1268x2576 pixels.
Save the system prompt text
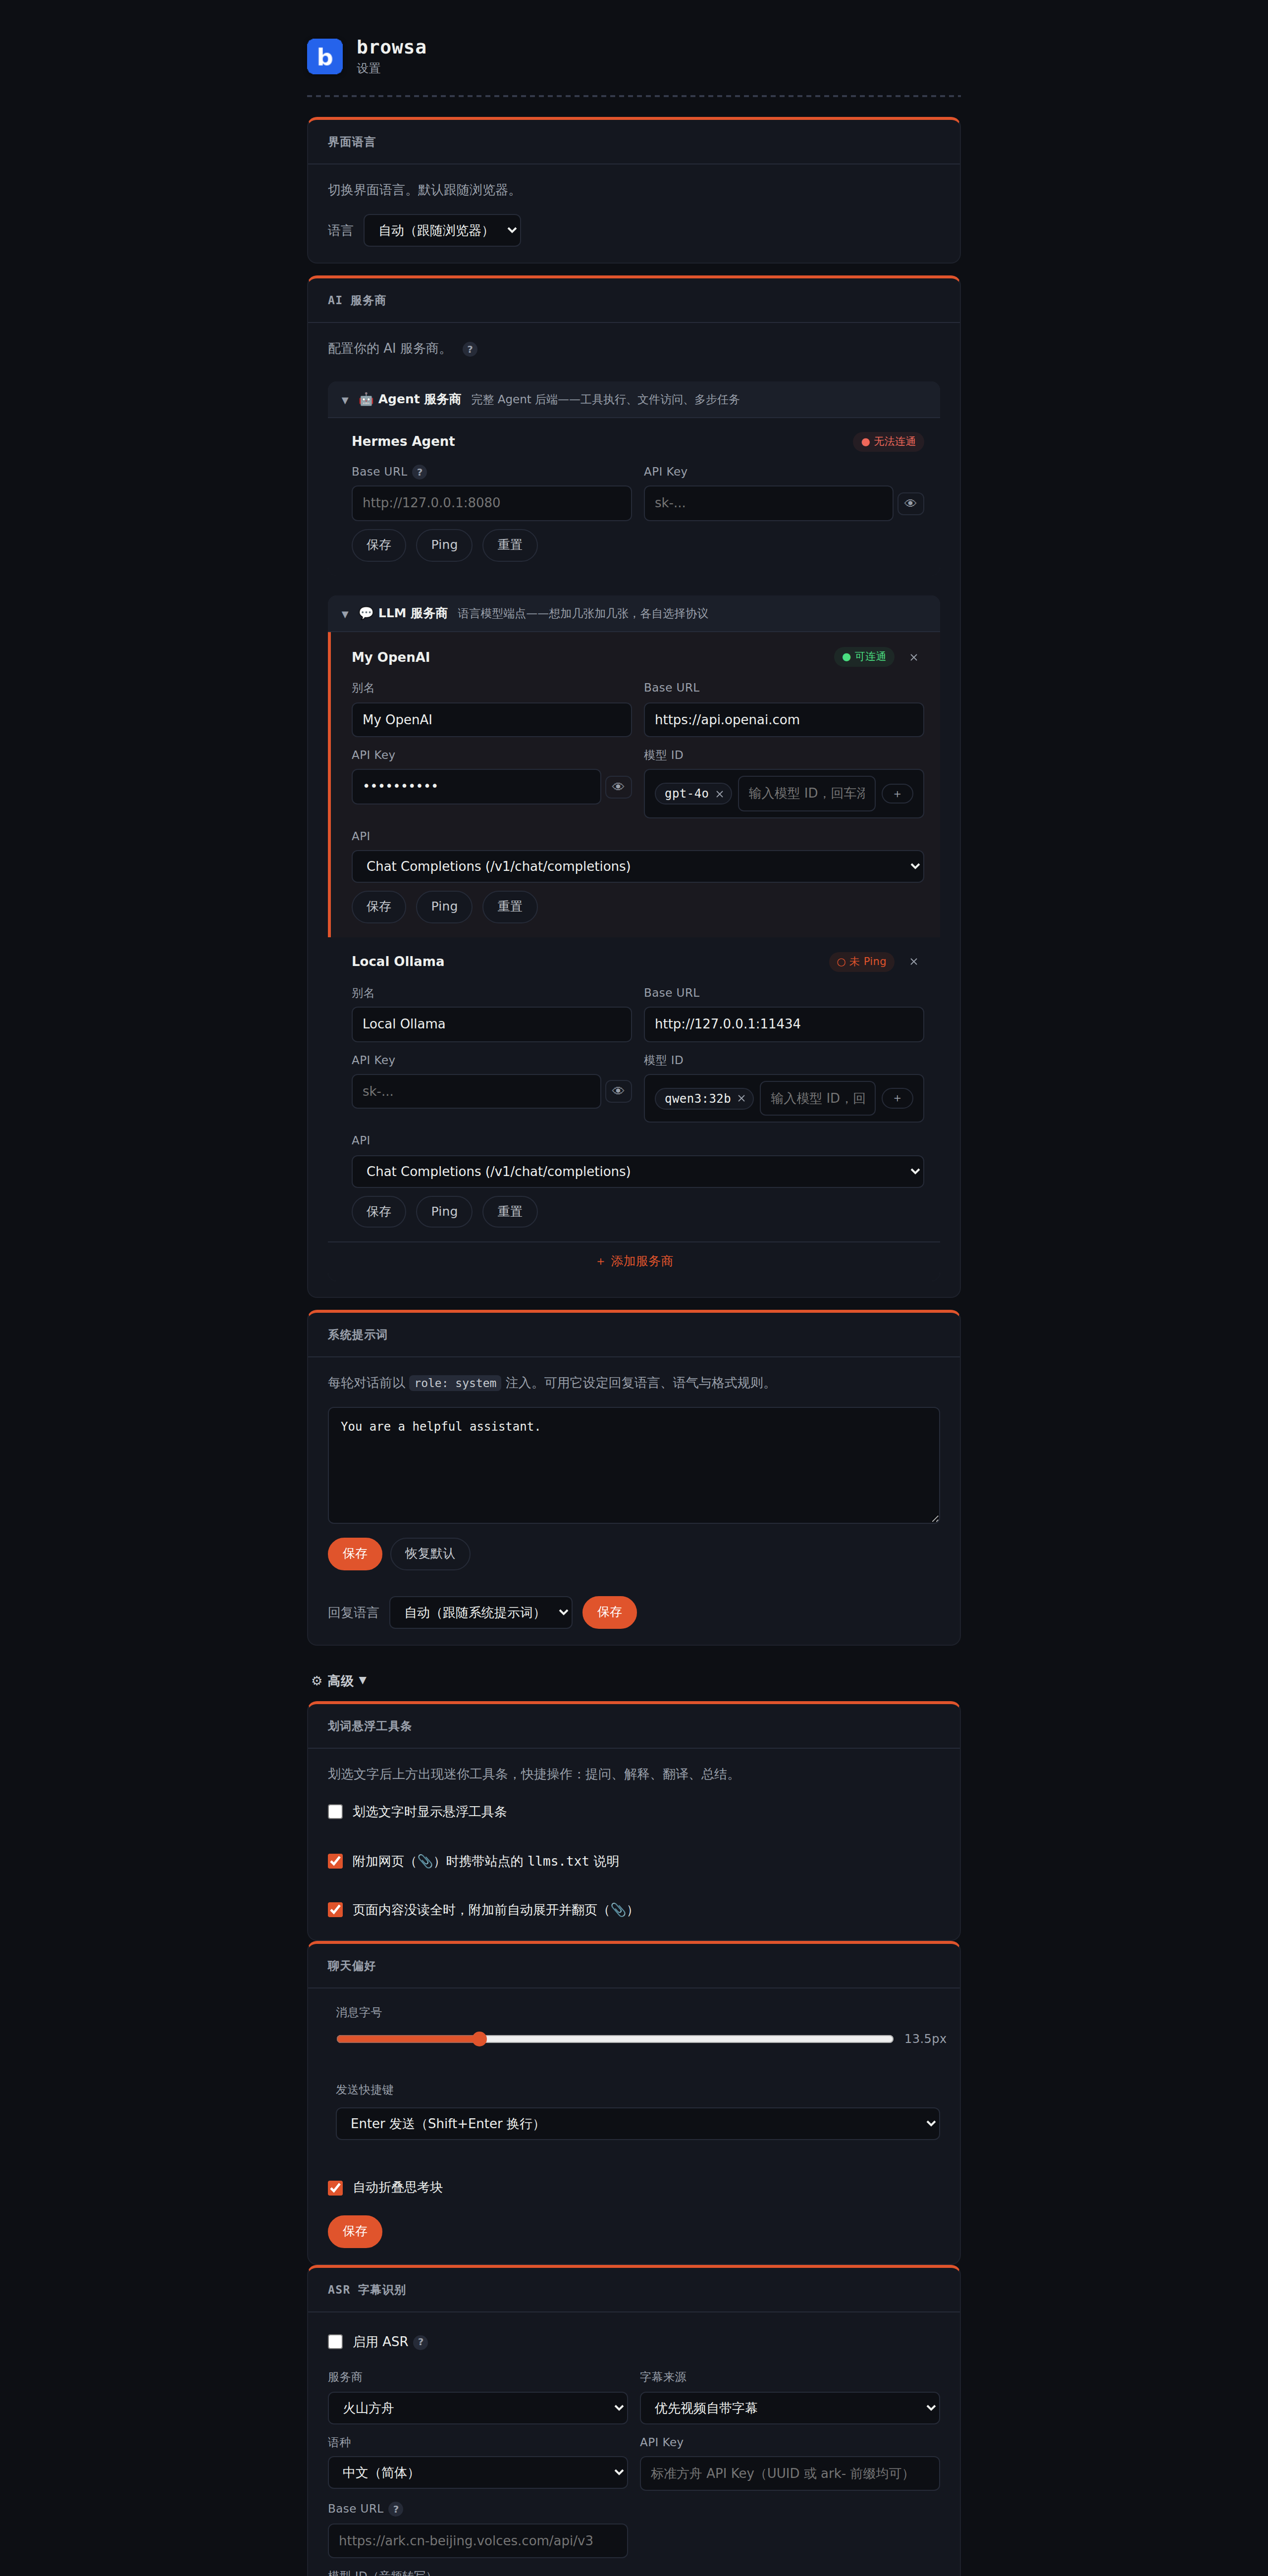pos(355,1553)
